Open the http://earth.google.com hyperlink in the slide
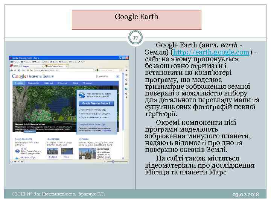 [x=211, y=52]
